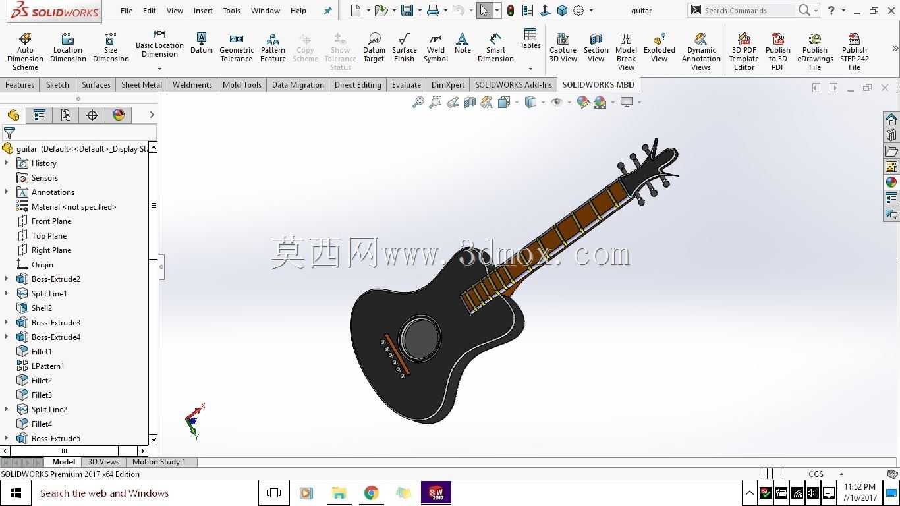Screen dimensions: 900x506
Task: Click the Zoom to Fit icon
Action: 418,102
